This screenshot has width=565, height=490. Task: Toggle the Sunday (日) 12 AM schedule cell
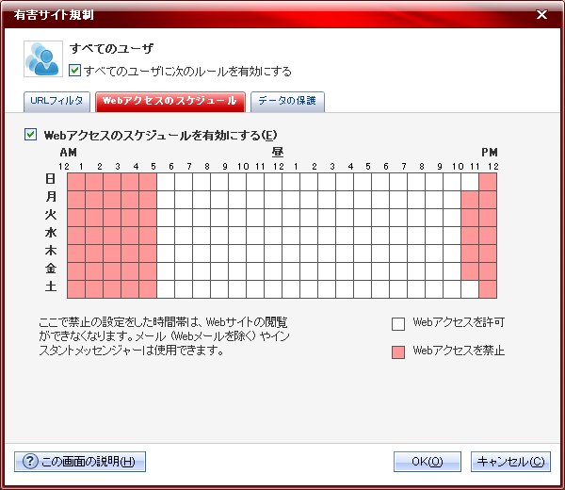coord(76,182)
